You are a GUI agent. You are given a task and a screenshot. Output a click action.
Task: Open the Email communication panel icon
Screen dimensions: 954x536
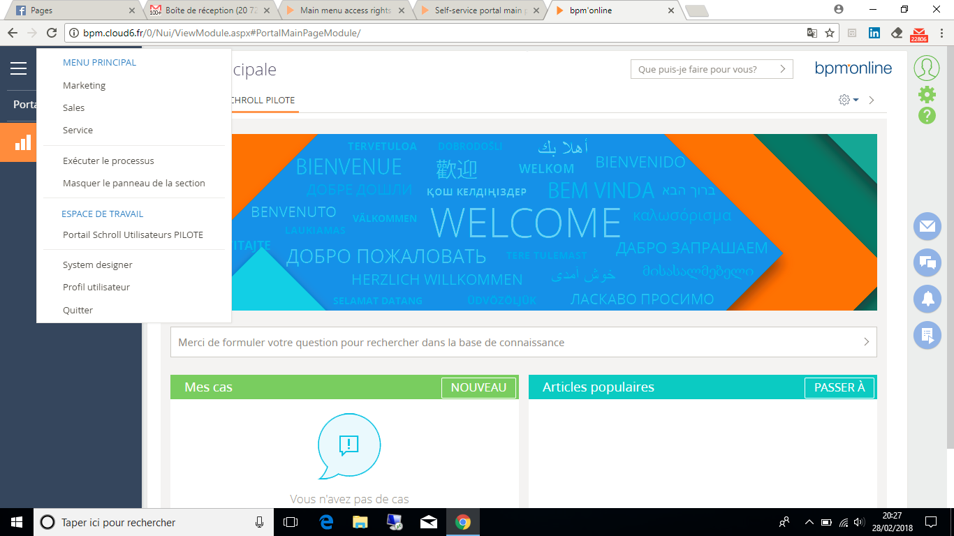(927, 226)
